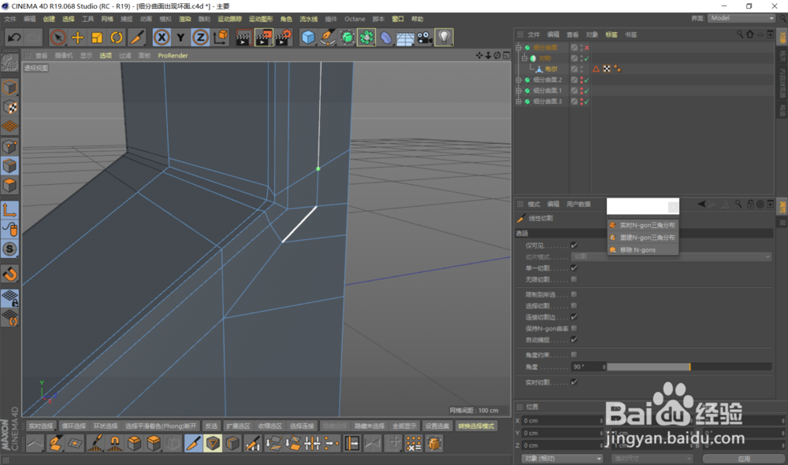Click the array points icon in bottom toolbar

point(414,444)
